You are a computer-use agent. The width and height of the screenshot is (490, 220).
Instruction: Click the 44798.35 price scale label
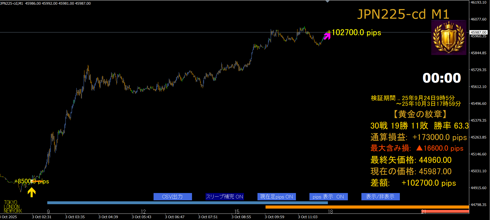(x=479, y=205)
